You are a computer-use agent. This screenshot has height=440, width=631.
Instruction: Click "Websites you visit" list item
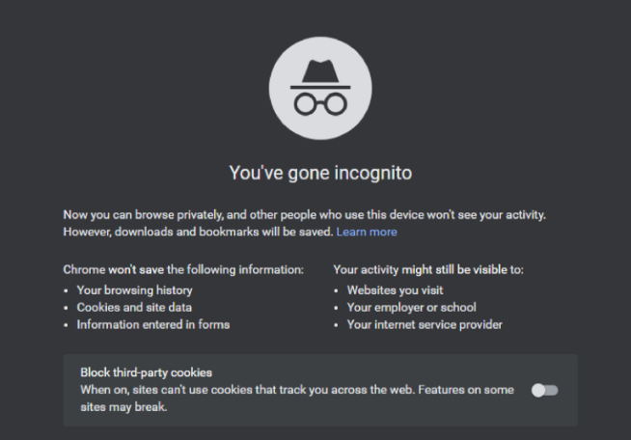[395, 290]
